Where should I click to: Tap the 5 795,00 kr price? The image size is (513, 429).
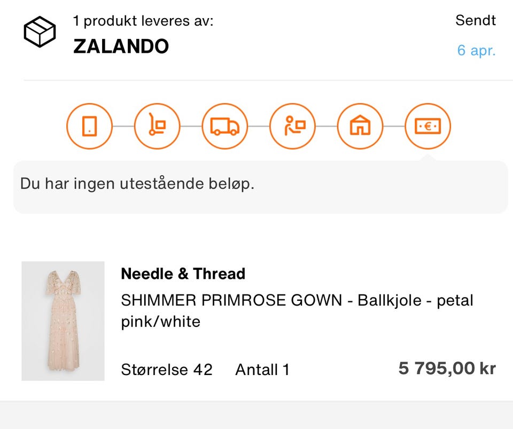(447, 368)
